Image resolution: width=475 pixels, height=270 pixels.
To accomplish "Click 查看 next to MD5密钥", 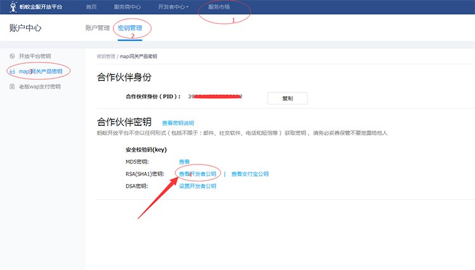I will pyautogui.click(x=184, y=162).
